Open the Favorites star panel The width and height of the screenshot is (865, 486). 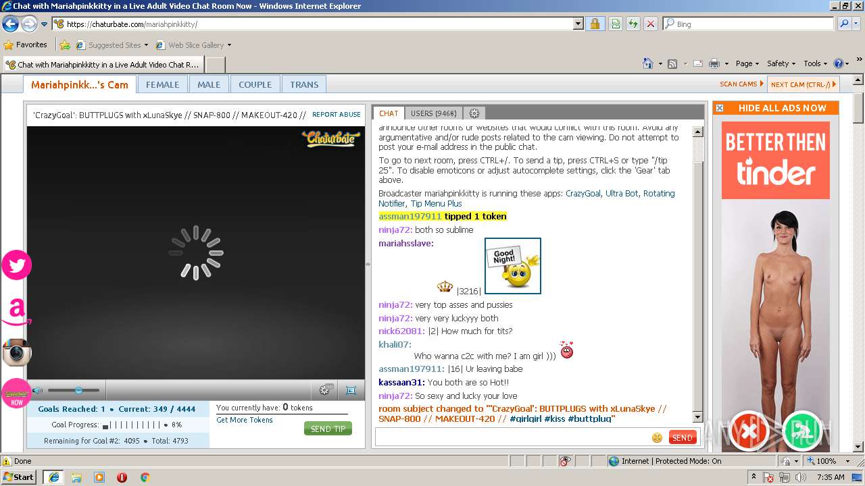26,45
